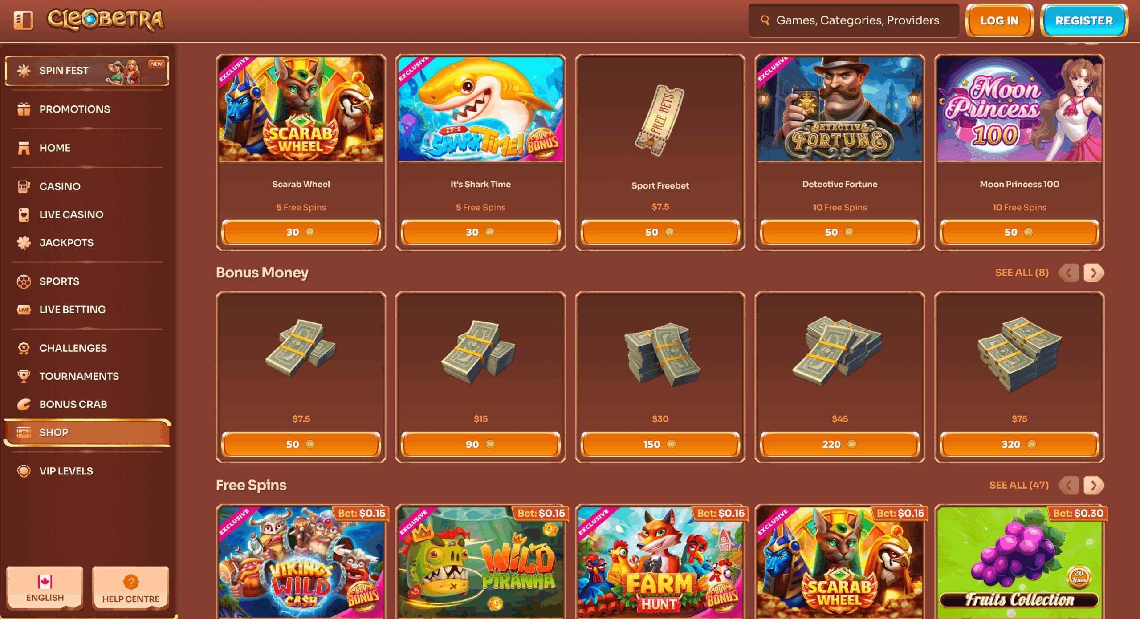The image size is (1140, 619).
Task: Show next Bonus Money items
Action: coord(1094,273)
